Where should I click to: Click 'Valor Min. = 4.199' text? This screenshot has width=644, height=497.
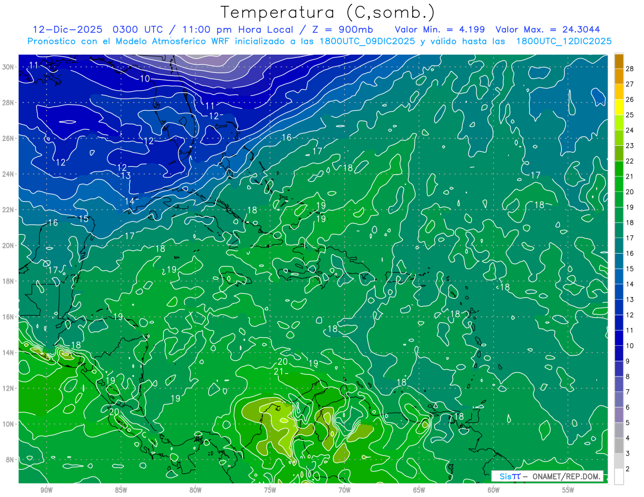tap(440, 29)
